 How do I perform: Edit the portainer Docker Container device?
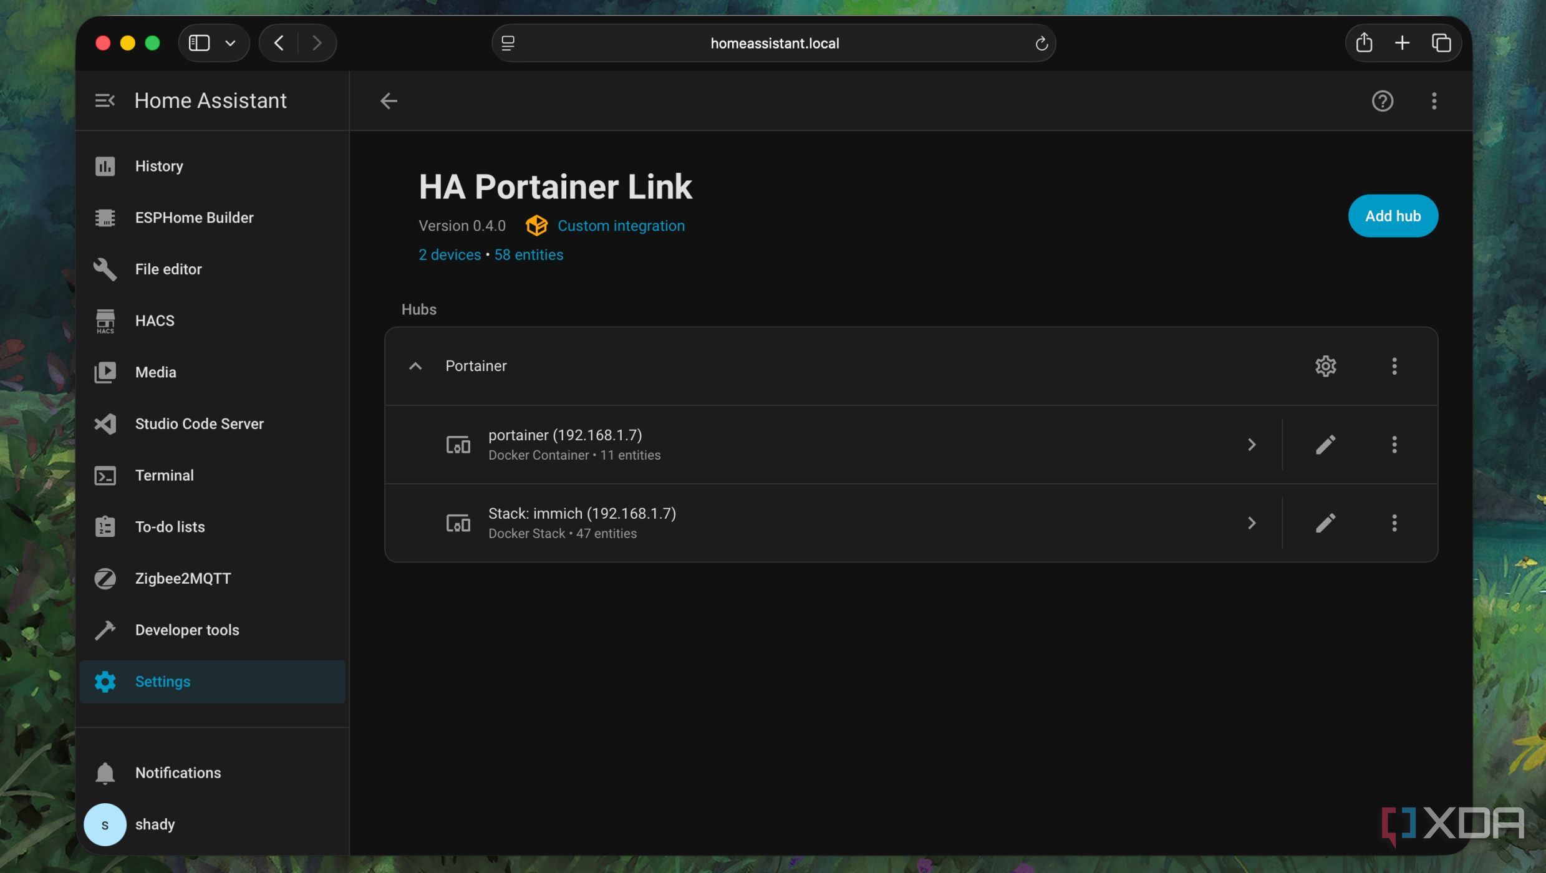[x=1325, y=445]
